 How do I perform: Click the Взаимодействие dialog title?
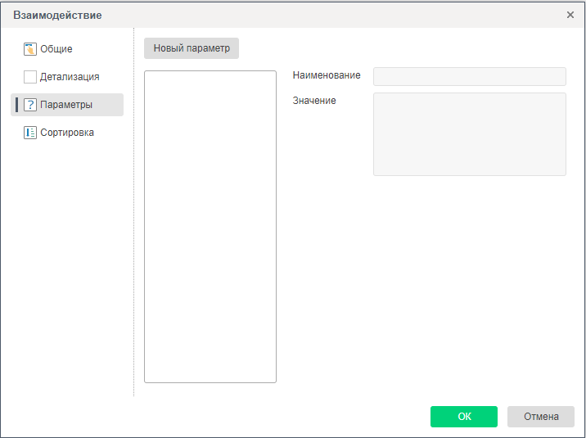[57, 15]
